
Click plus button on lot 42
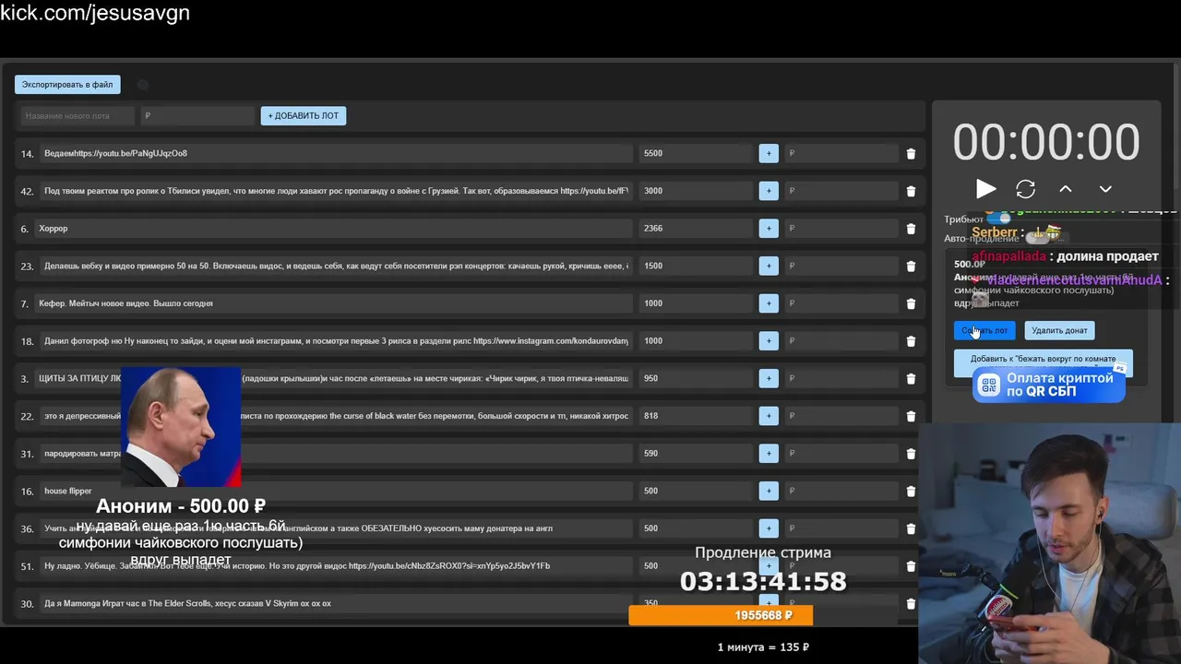point(769,191)
